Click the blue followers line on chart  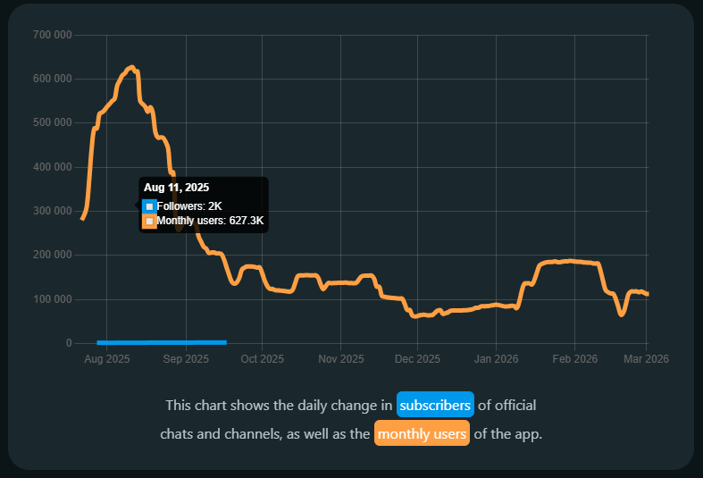pos(161,342)
